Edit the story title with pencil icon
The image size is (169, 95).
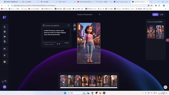point(100,15)
